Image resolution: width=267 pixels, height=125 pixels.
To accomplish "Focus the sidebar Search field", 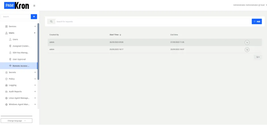I will point(16,17).
